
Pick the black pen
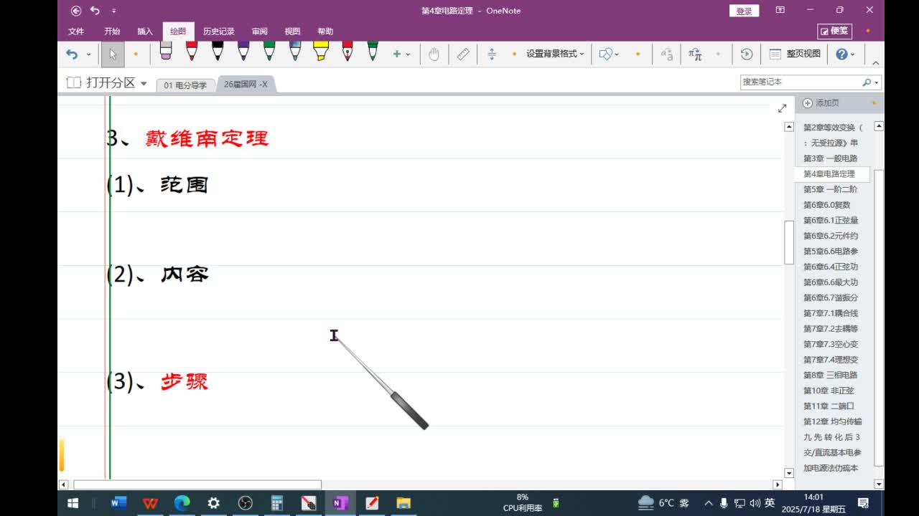pyautogui.click(x=218, y=52)
